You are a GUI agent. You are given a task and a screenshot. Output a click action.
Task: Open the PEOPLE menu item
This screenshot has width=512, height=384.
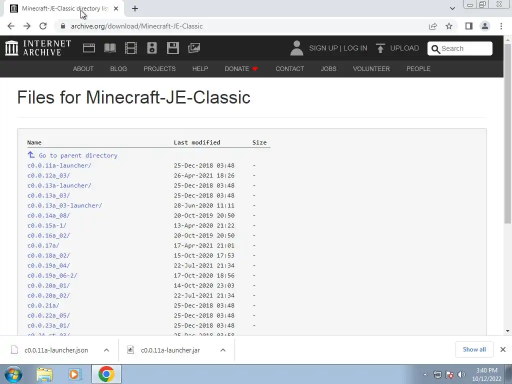[x=418, y=69]
